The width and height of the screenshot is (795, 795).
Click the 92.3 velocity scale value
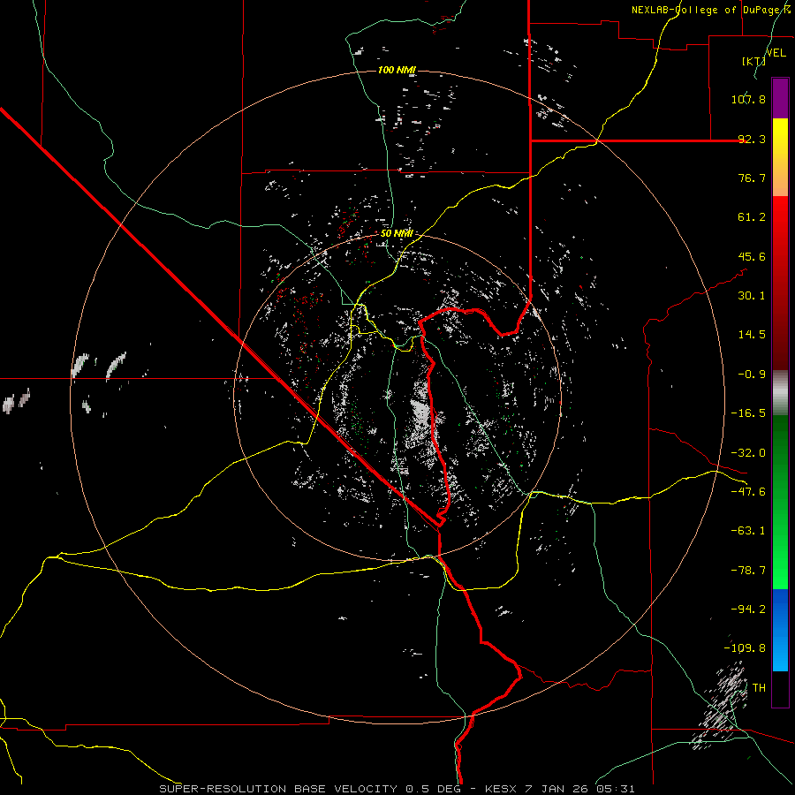tap(752, 139)
